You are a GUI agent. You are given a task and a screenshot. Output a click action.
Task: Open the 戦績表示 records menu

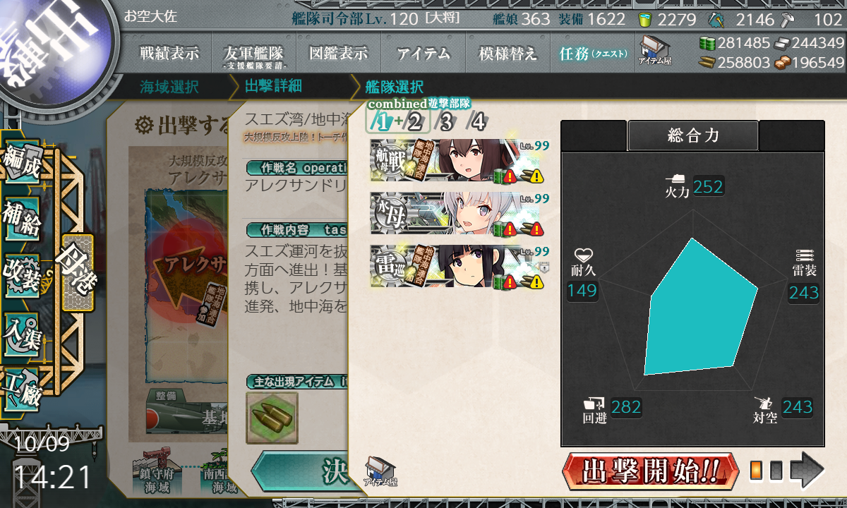tap(169, 53)
